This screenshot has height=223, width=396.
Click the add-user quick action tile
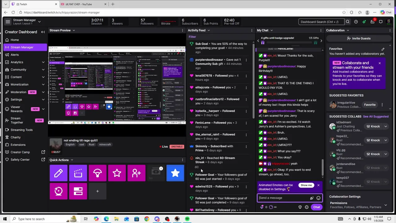click(136, 173)
